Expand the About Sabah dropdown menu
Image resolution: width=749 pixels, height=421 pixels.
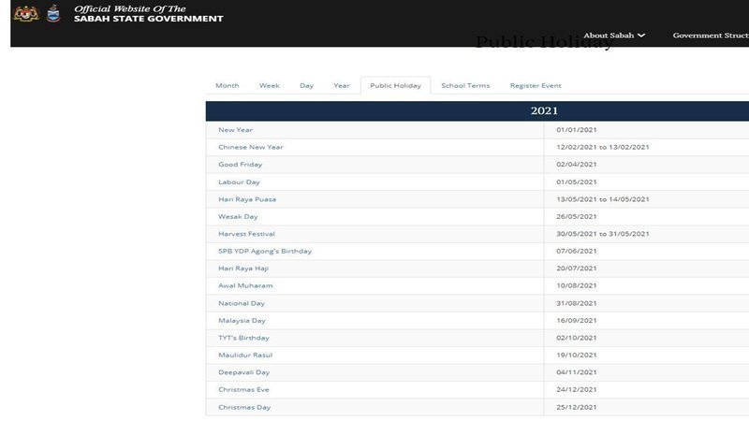pyautogui.click(x=614, y=36)
